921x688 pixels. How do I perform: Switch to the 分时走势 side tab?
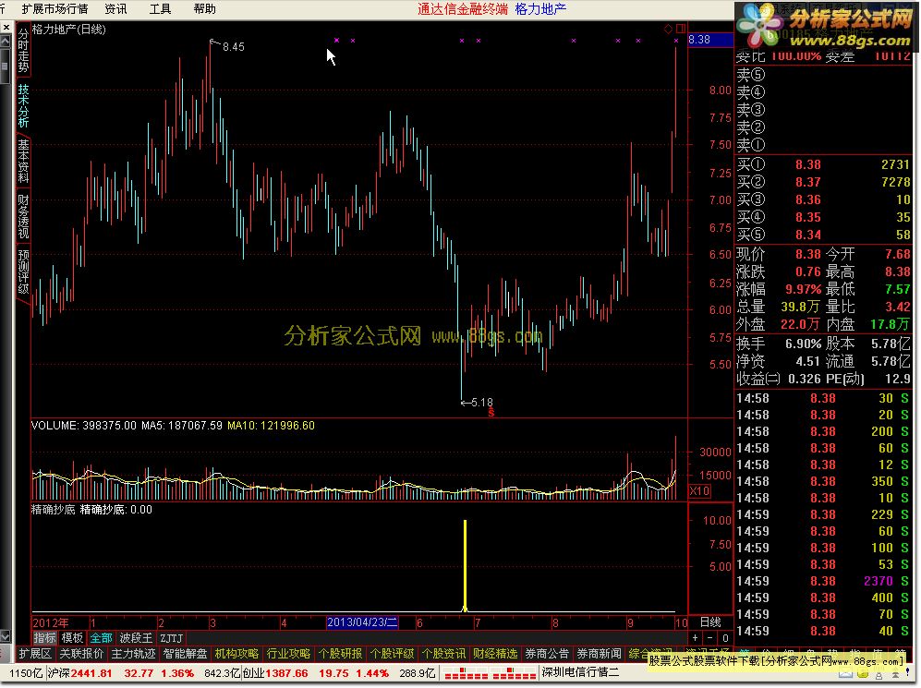point(23,51)
